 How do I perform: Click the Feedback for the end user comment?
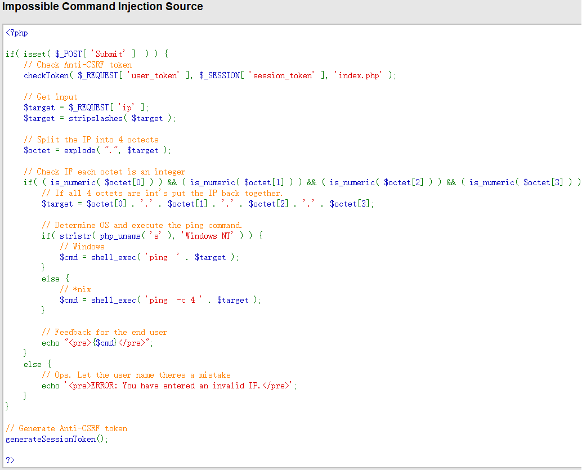point(104,332)
